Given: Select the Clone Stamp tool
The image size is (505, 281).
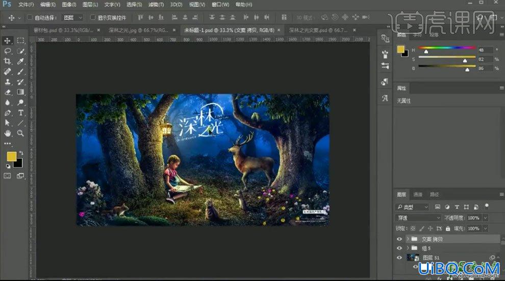Looking at the screenshot, I should 8,82.
